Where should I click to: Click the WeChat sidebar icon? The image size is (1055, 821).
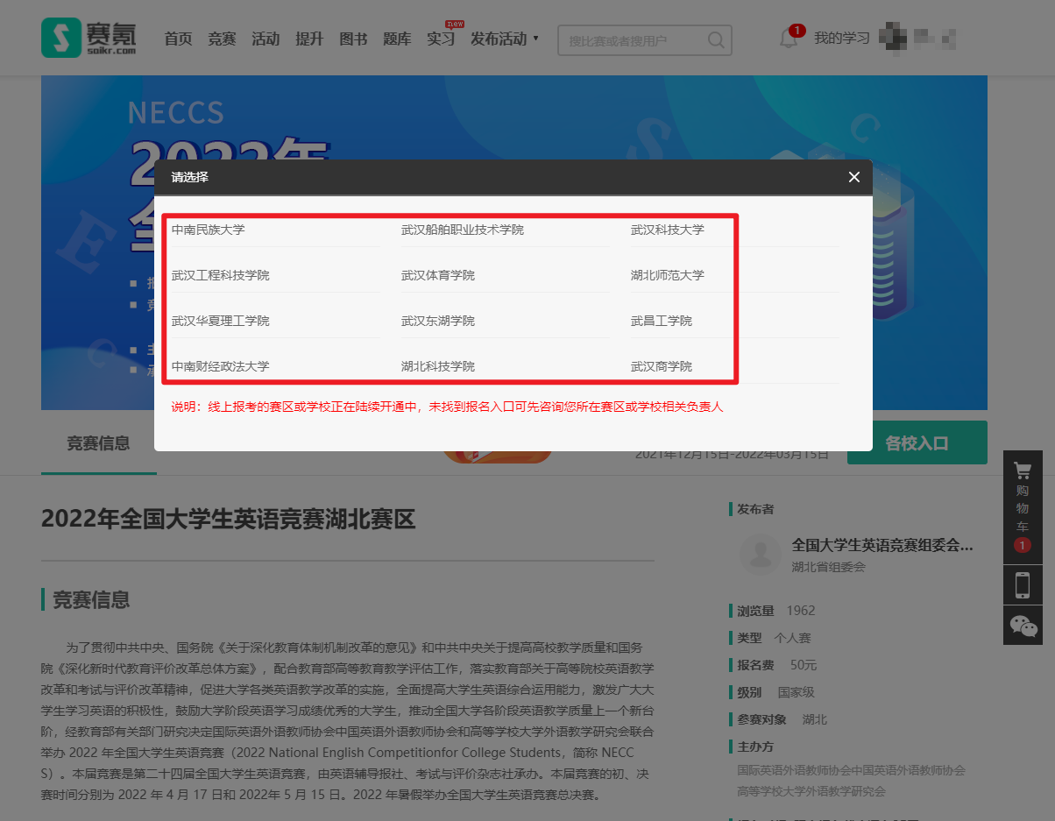coord(1023,625)
